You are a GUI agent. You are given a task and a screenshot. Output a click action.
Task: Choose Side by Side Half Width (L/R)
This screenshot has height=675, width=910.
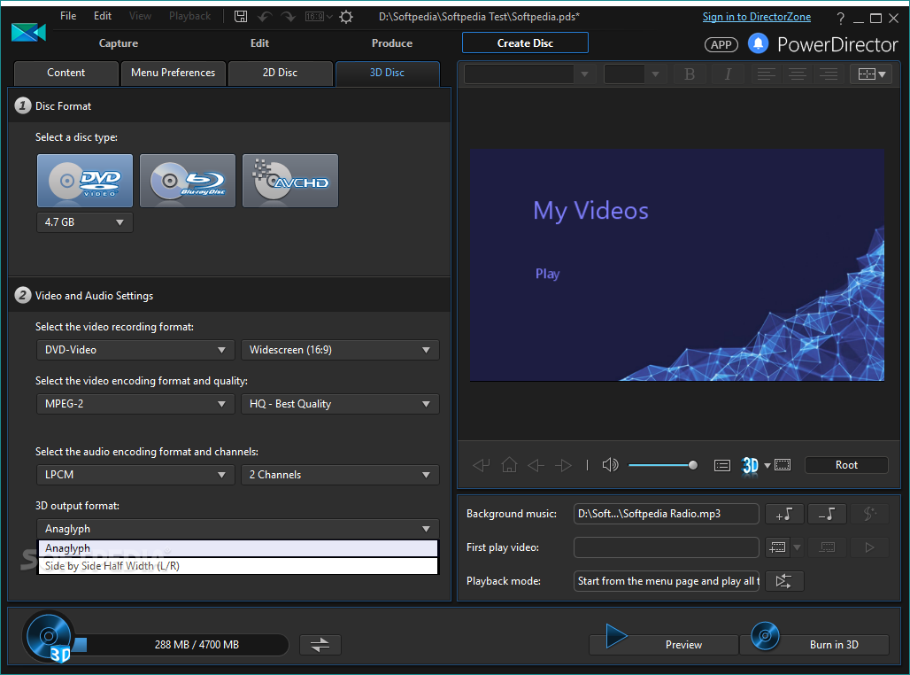238,566
